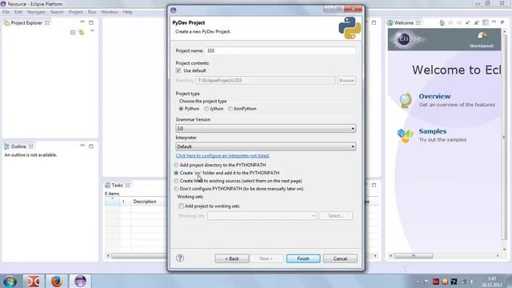Open File menu

tap(6, 12)
